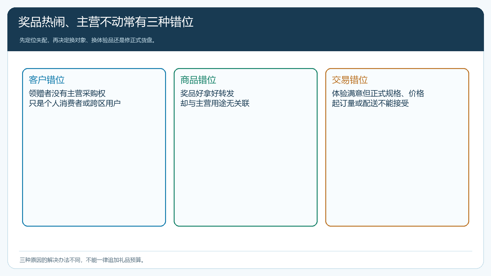
Task: Select the line 却与主营用途无关联
Action: click(215, 103)
